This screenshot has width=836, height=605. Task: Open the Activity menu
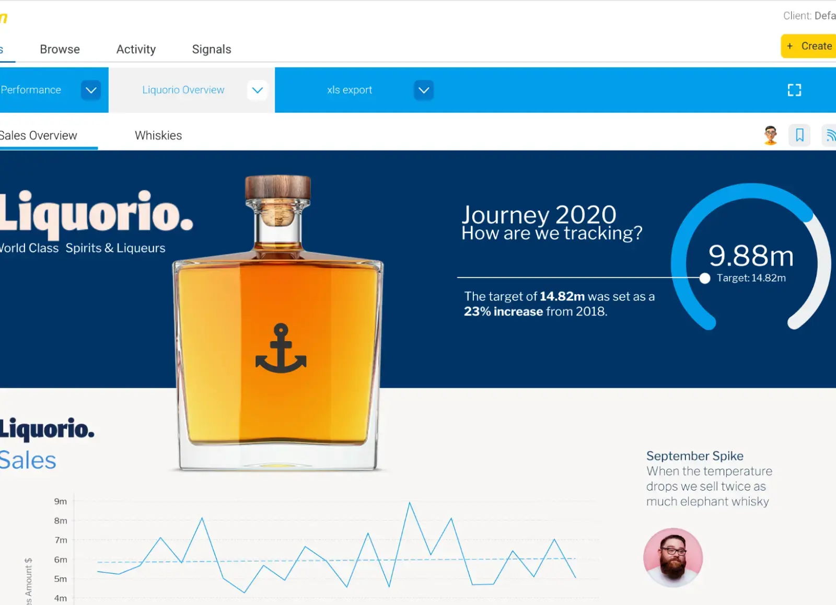pos(136,49)
